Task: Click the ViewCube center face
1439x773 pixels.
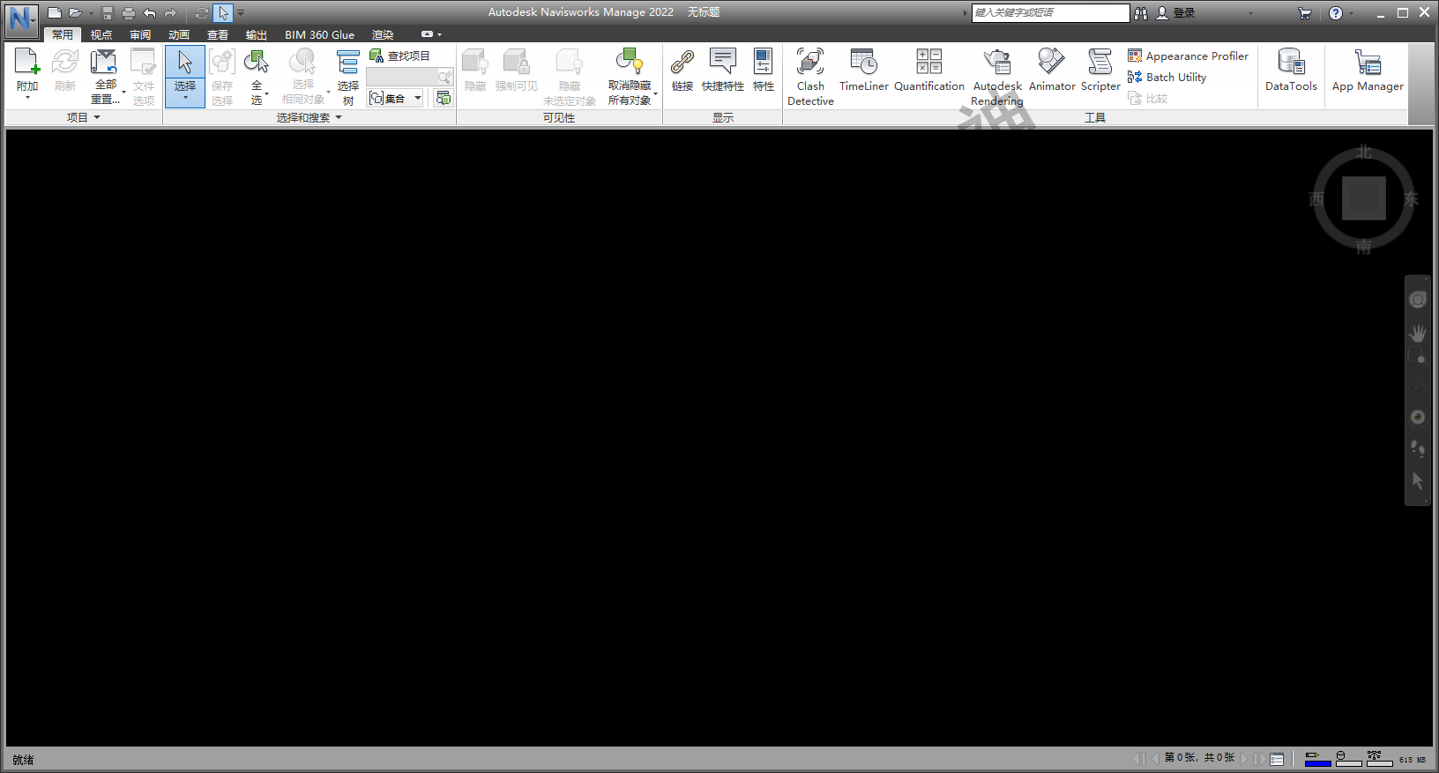Action: click(1364, 198)
